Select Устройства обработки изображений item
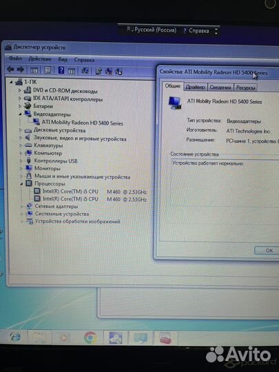 tap(77, 221)
